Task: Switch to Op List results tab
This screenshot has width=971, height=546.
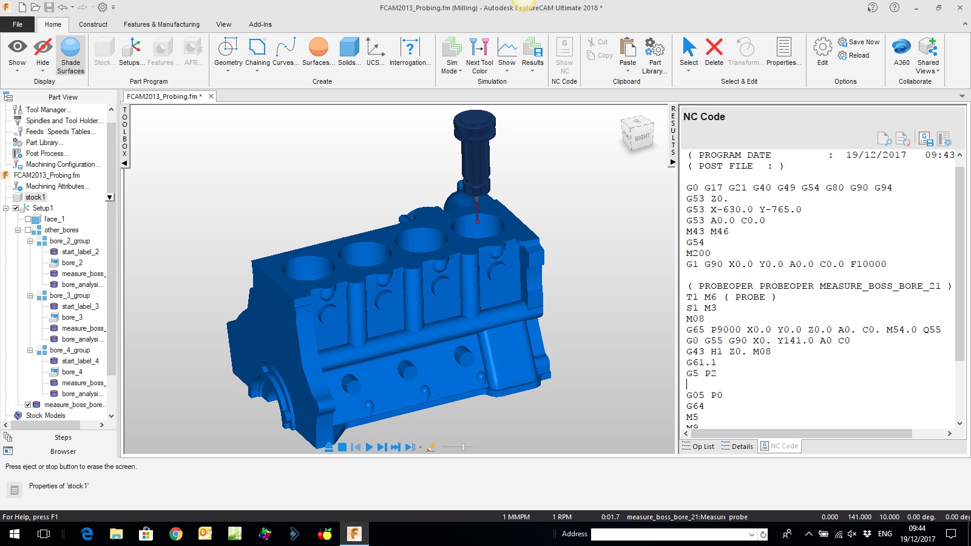Action: tap(699, 447)
